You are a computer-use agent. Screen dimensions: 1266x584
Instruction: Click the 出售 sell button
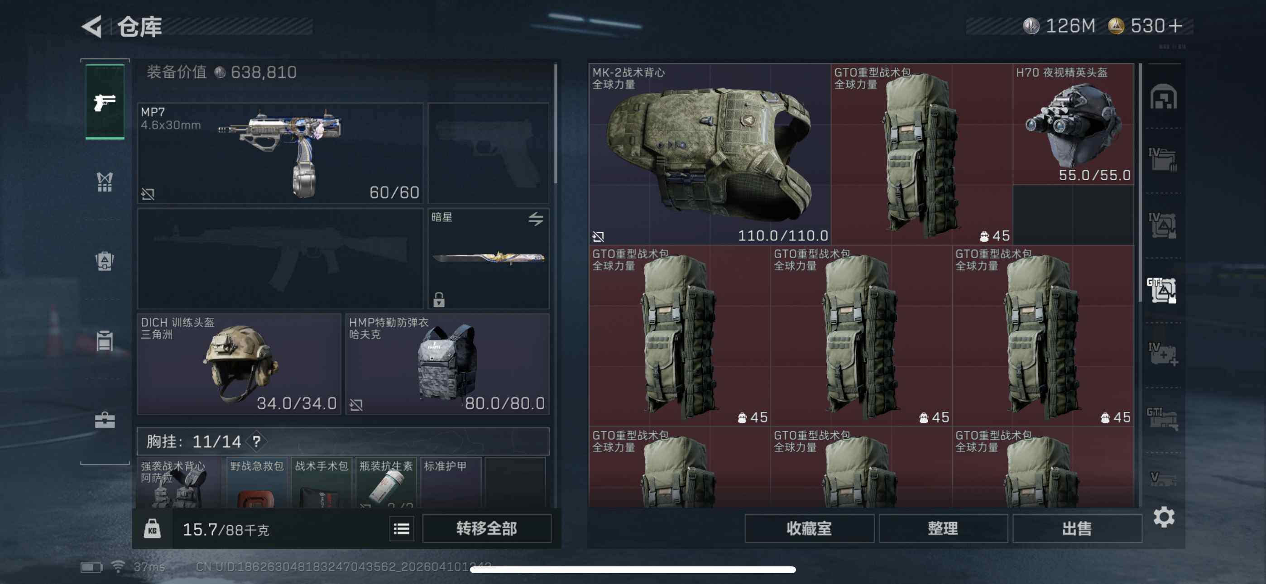coord(1077,528)
